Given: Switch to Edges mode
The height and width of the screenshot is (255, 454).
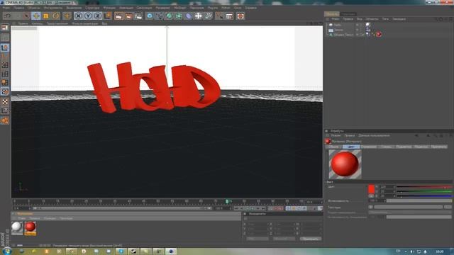Looking at the screenshot, I should [x=5, y=74].
